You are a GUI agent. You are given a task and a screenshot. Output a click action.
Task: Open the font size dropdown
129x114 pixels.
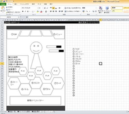[43, 8]
